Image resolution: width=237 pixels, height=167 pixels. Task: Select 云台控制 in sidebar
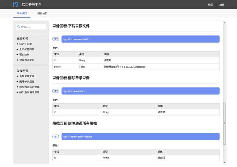24,55
